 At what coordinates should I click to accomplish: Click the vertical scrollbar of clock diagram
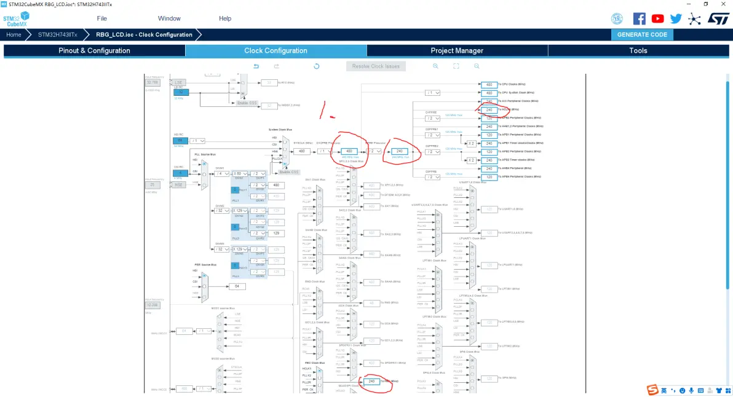(727, 187)
